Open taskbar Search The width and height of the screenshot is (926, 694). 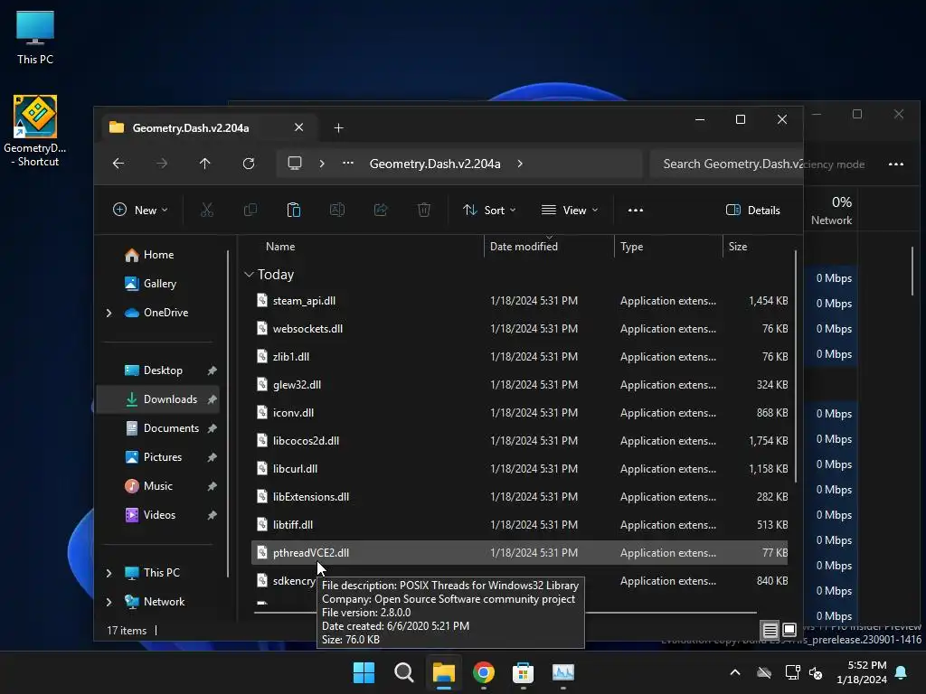pos(404,672)
